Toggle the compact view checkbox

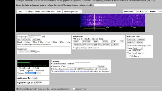pos(74,89)
